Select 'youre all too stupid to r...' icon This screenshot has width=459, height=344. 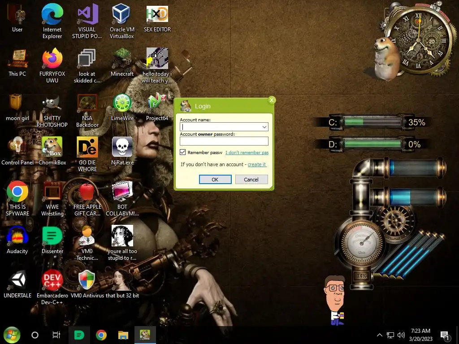(122, 243)
